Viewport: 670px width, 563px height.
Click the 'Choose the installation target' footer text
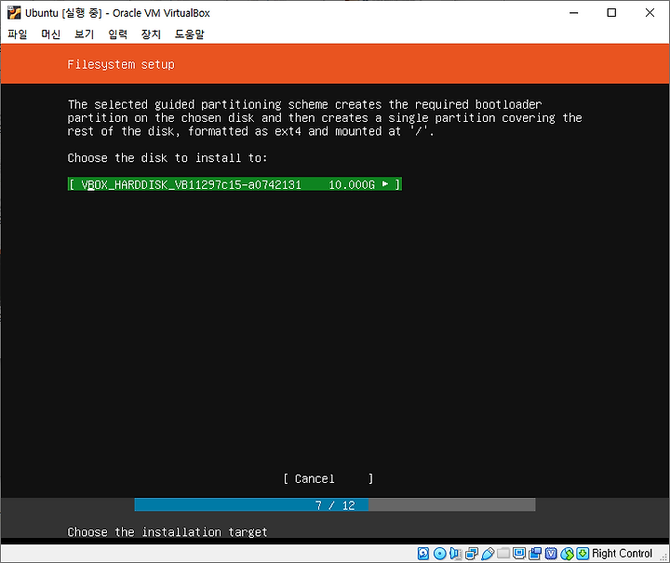pos(167,531)
